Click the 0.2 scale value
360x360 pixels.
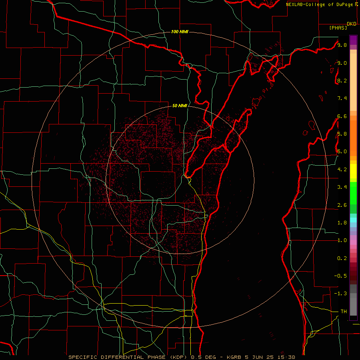coord(342,258)
